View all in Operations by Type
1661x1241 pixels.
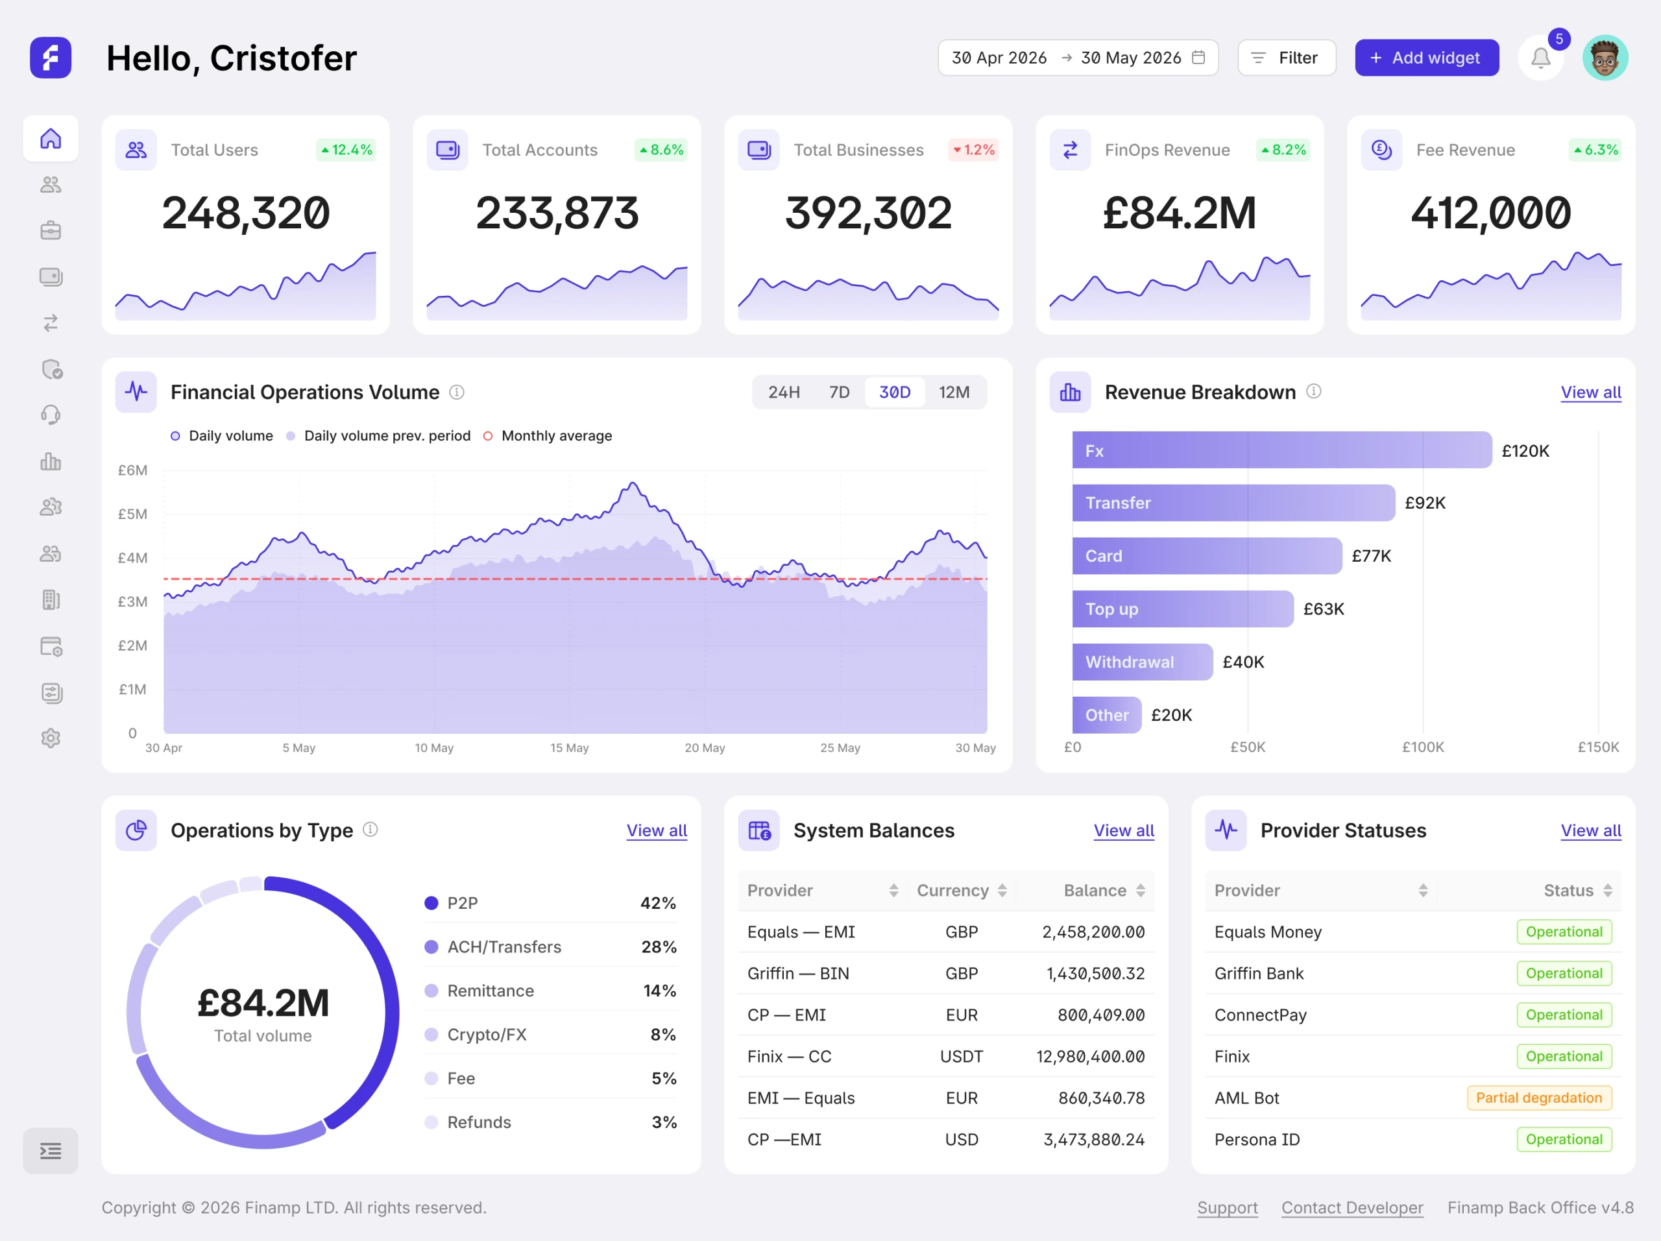click(657, 831)
